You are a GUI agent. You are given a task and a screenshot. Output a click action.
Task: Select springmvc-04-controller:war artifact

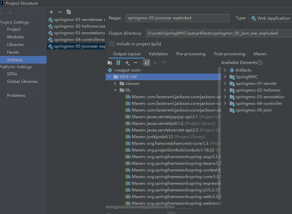coord(76,40)
